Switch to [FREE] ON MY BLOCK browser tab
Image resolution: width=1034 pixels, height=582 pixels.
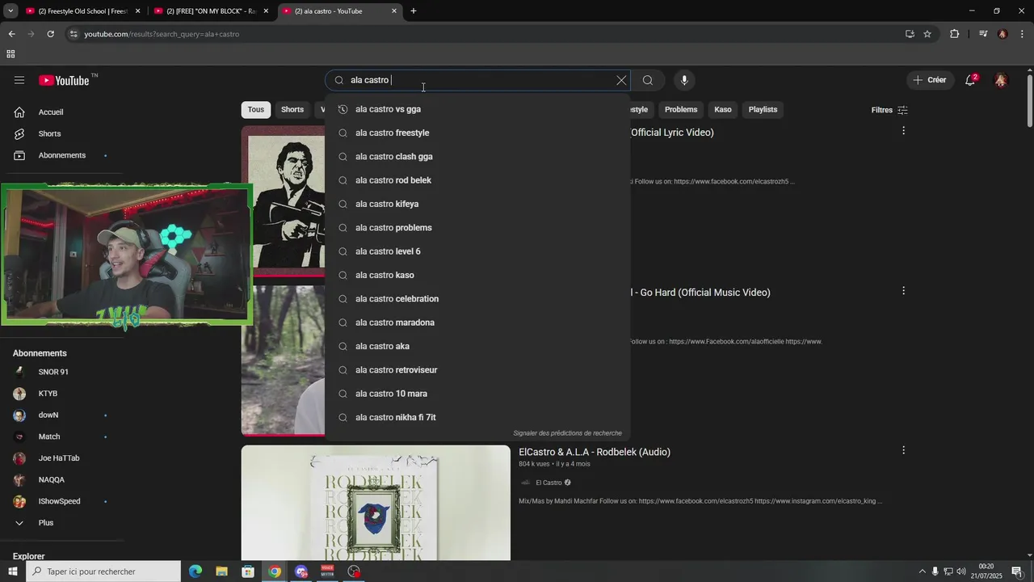coord(211,11)
